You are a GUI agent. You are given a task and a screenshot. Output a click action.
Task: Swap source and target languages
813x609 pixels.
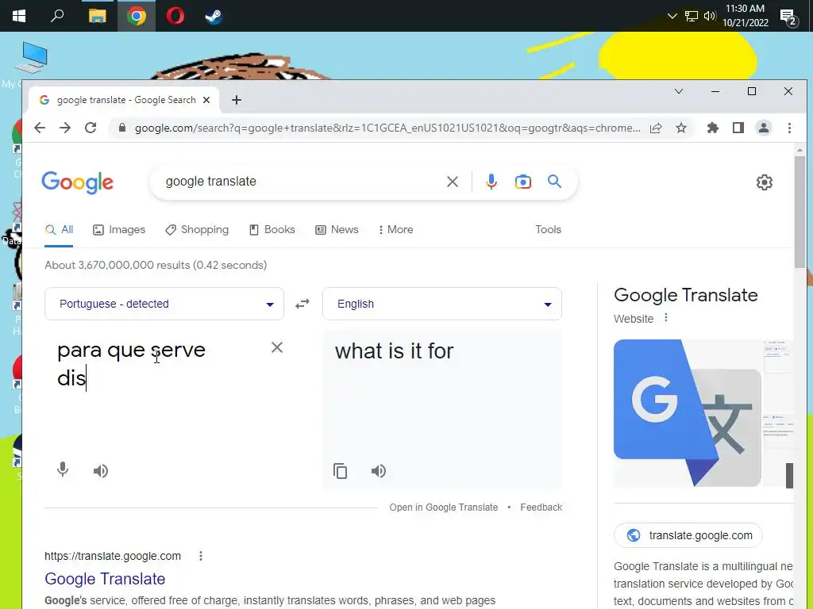pos(302,304)
